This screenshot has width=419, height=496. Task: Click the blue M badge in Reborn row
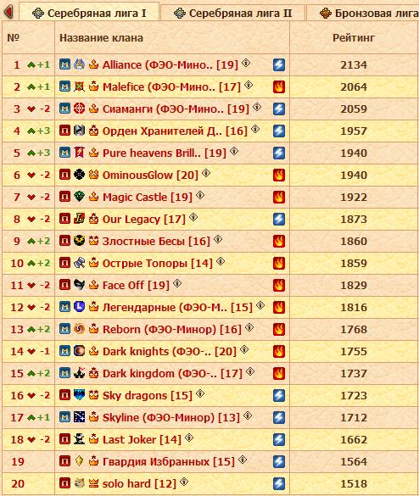[x=64, y=329]
